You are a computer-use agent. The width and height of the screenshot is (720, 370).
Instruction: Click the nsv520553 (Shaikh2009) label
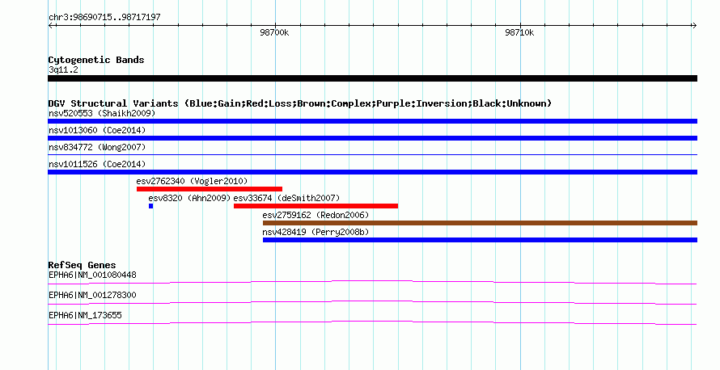tap(102, 113)
